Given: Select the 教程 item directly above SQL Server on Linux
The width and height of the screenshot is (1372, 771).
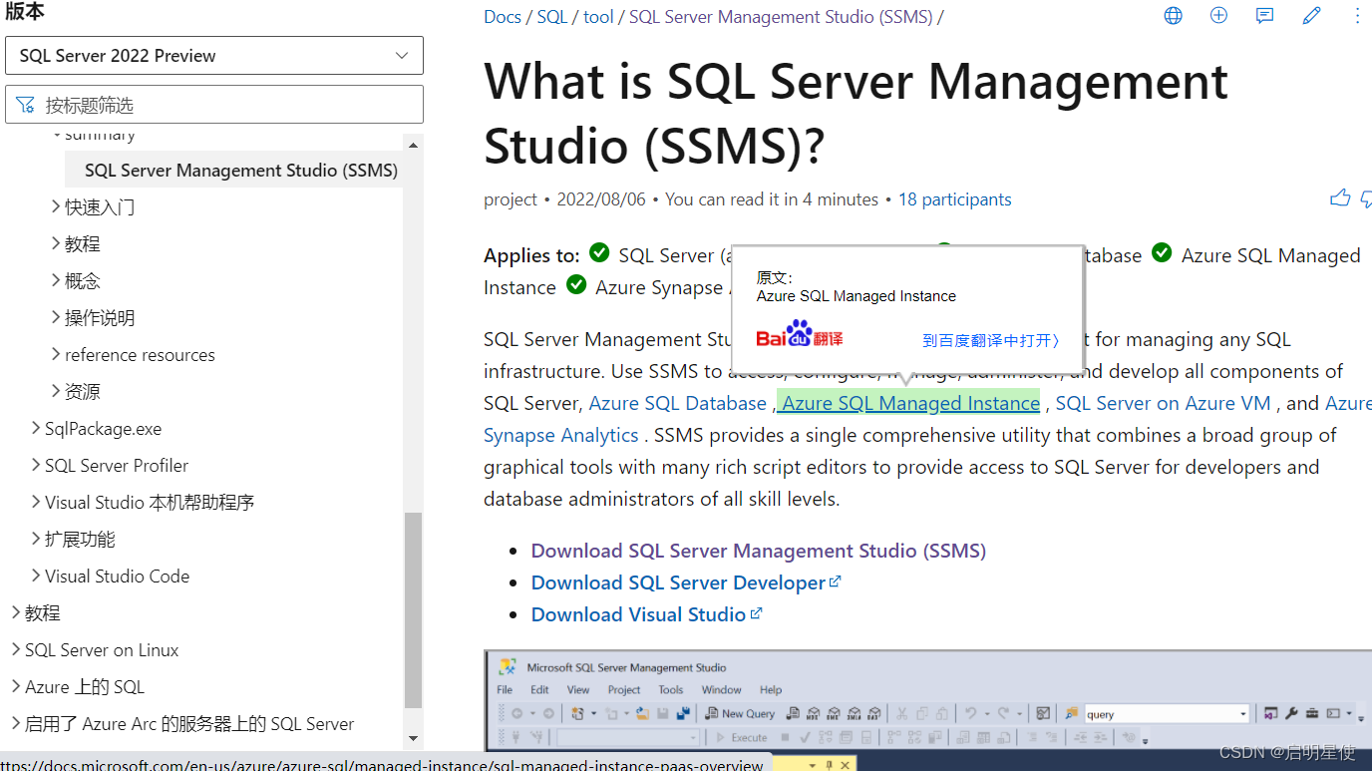Looking at the screenshot, I should (x=43, y=612).
